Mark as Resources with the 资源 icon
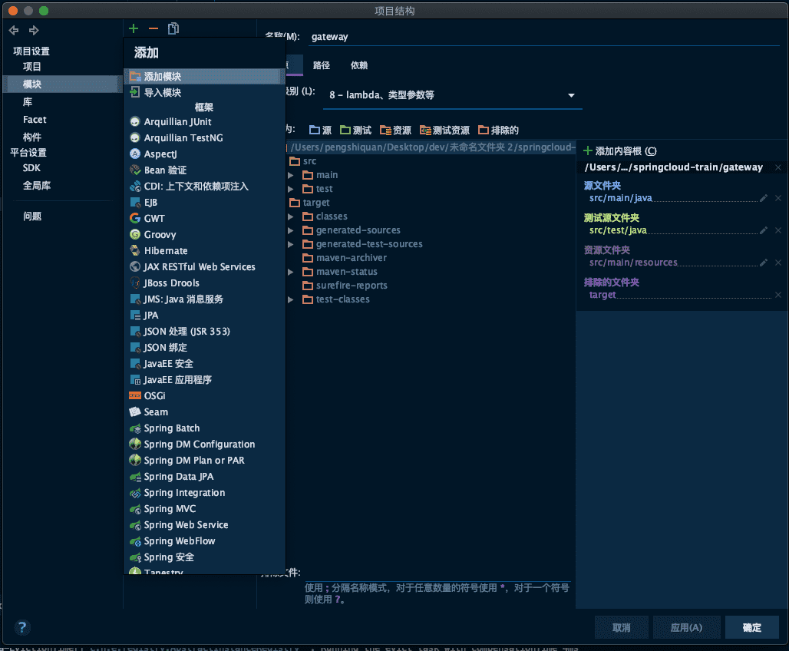Screen dimensions: 789x651 (x=395, y=131)
